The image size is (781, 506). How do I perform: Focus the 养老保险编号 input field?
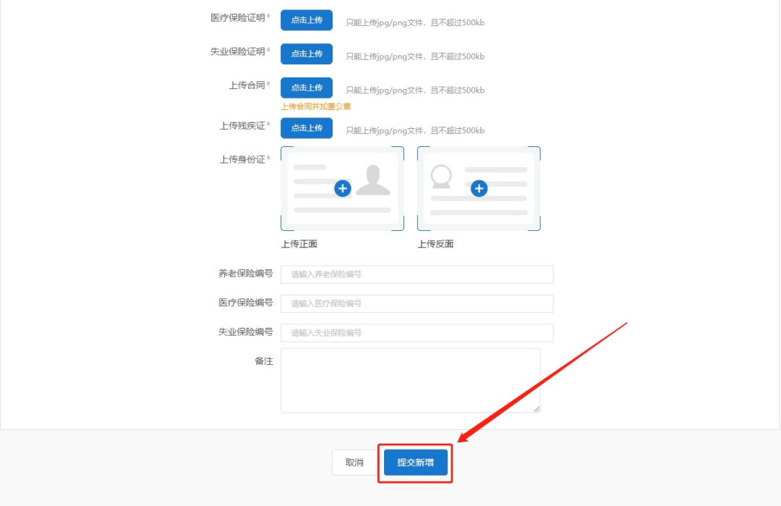pos(417,274)
